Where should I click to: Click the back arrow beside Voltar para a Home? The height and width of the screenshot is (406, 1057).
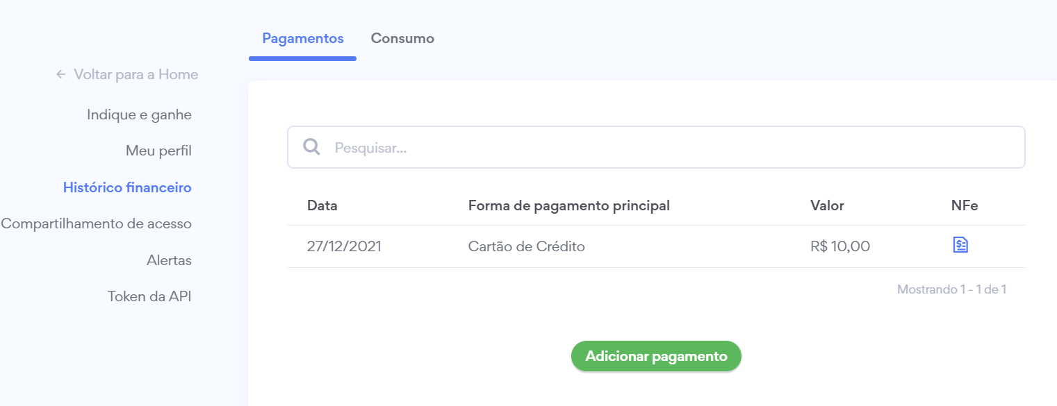tap(61, 74)
